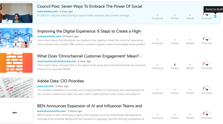Click the Send to Buffer stack icon
Image resolution: width=223 pixels, height=124 pixels.
215,17
